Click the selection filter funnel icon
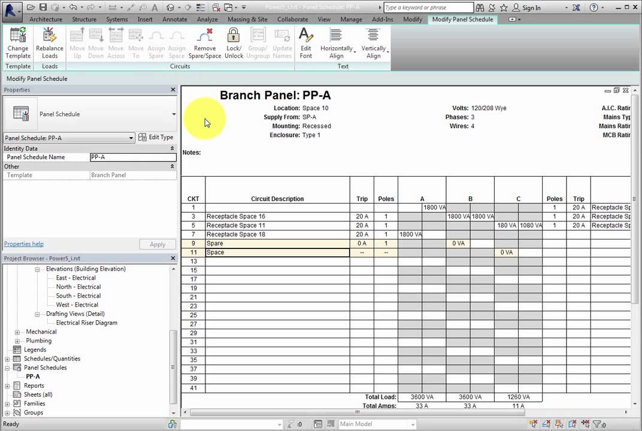Screen dimensions: 642x431 tap(597, 424)
